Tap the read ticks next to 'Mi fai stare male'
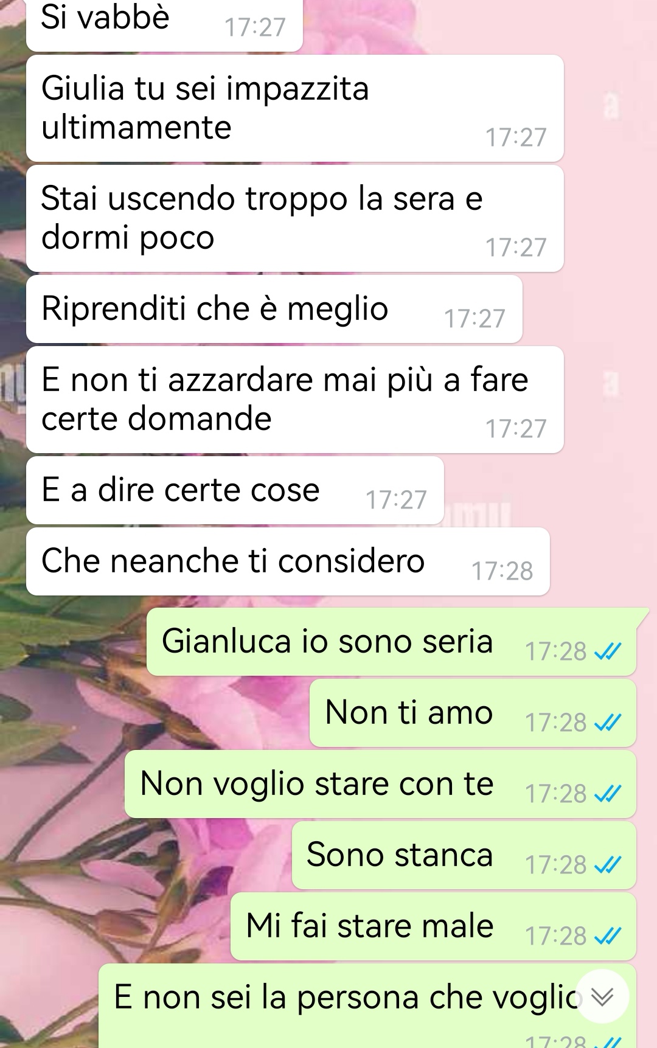The height and width of the screenshot is (1048, 657). click(608, 937)
